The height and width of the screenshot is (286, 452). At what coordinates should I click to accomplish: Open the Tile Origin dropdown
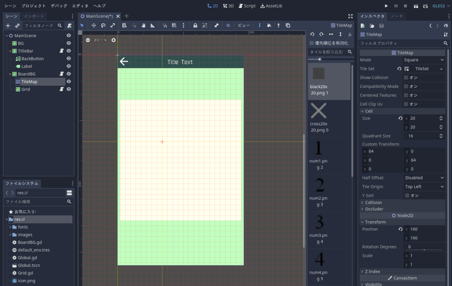coord(424,186)
